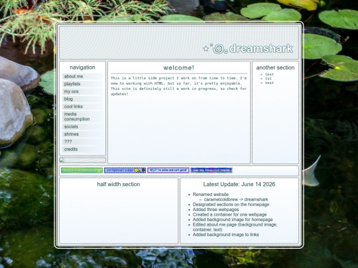Viewport: 358px width, 268px height.
Task: Open the "my ocs" navigation link
Action: 82,91
